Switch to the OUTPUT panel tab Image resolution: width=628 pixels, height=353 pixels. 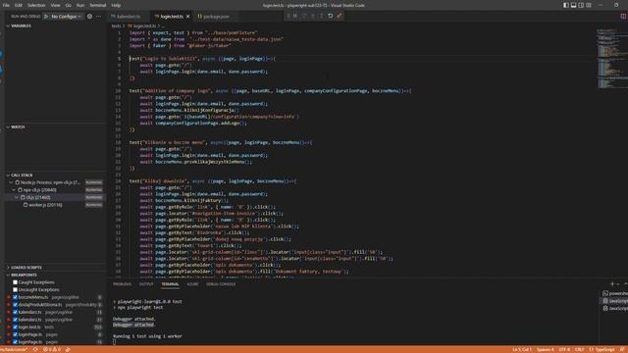tap(146, 284)
